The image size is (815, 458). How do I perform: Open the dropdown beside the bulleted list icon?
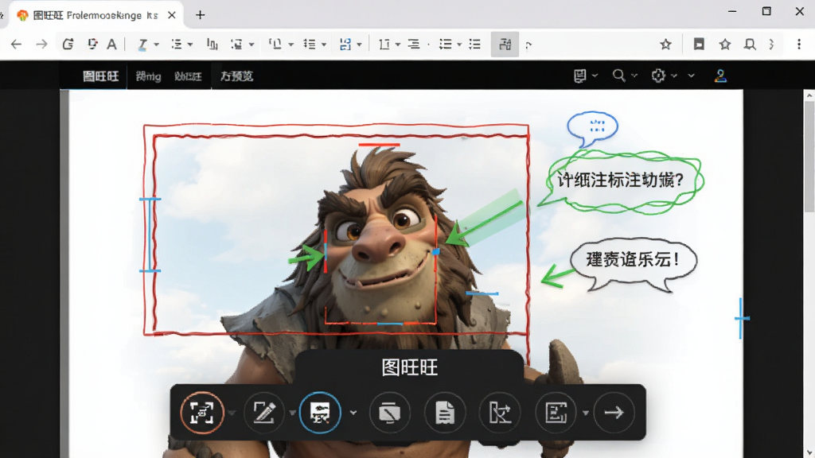459,45
